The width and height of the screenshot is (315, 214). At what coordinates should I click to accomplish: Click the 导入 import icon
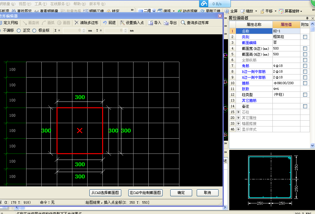(x=151, y=23)
